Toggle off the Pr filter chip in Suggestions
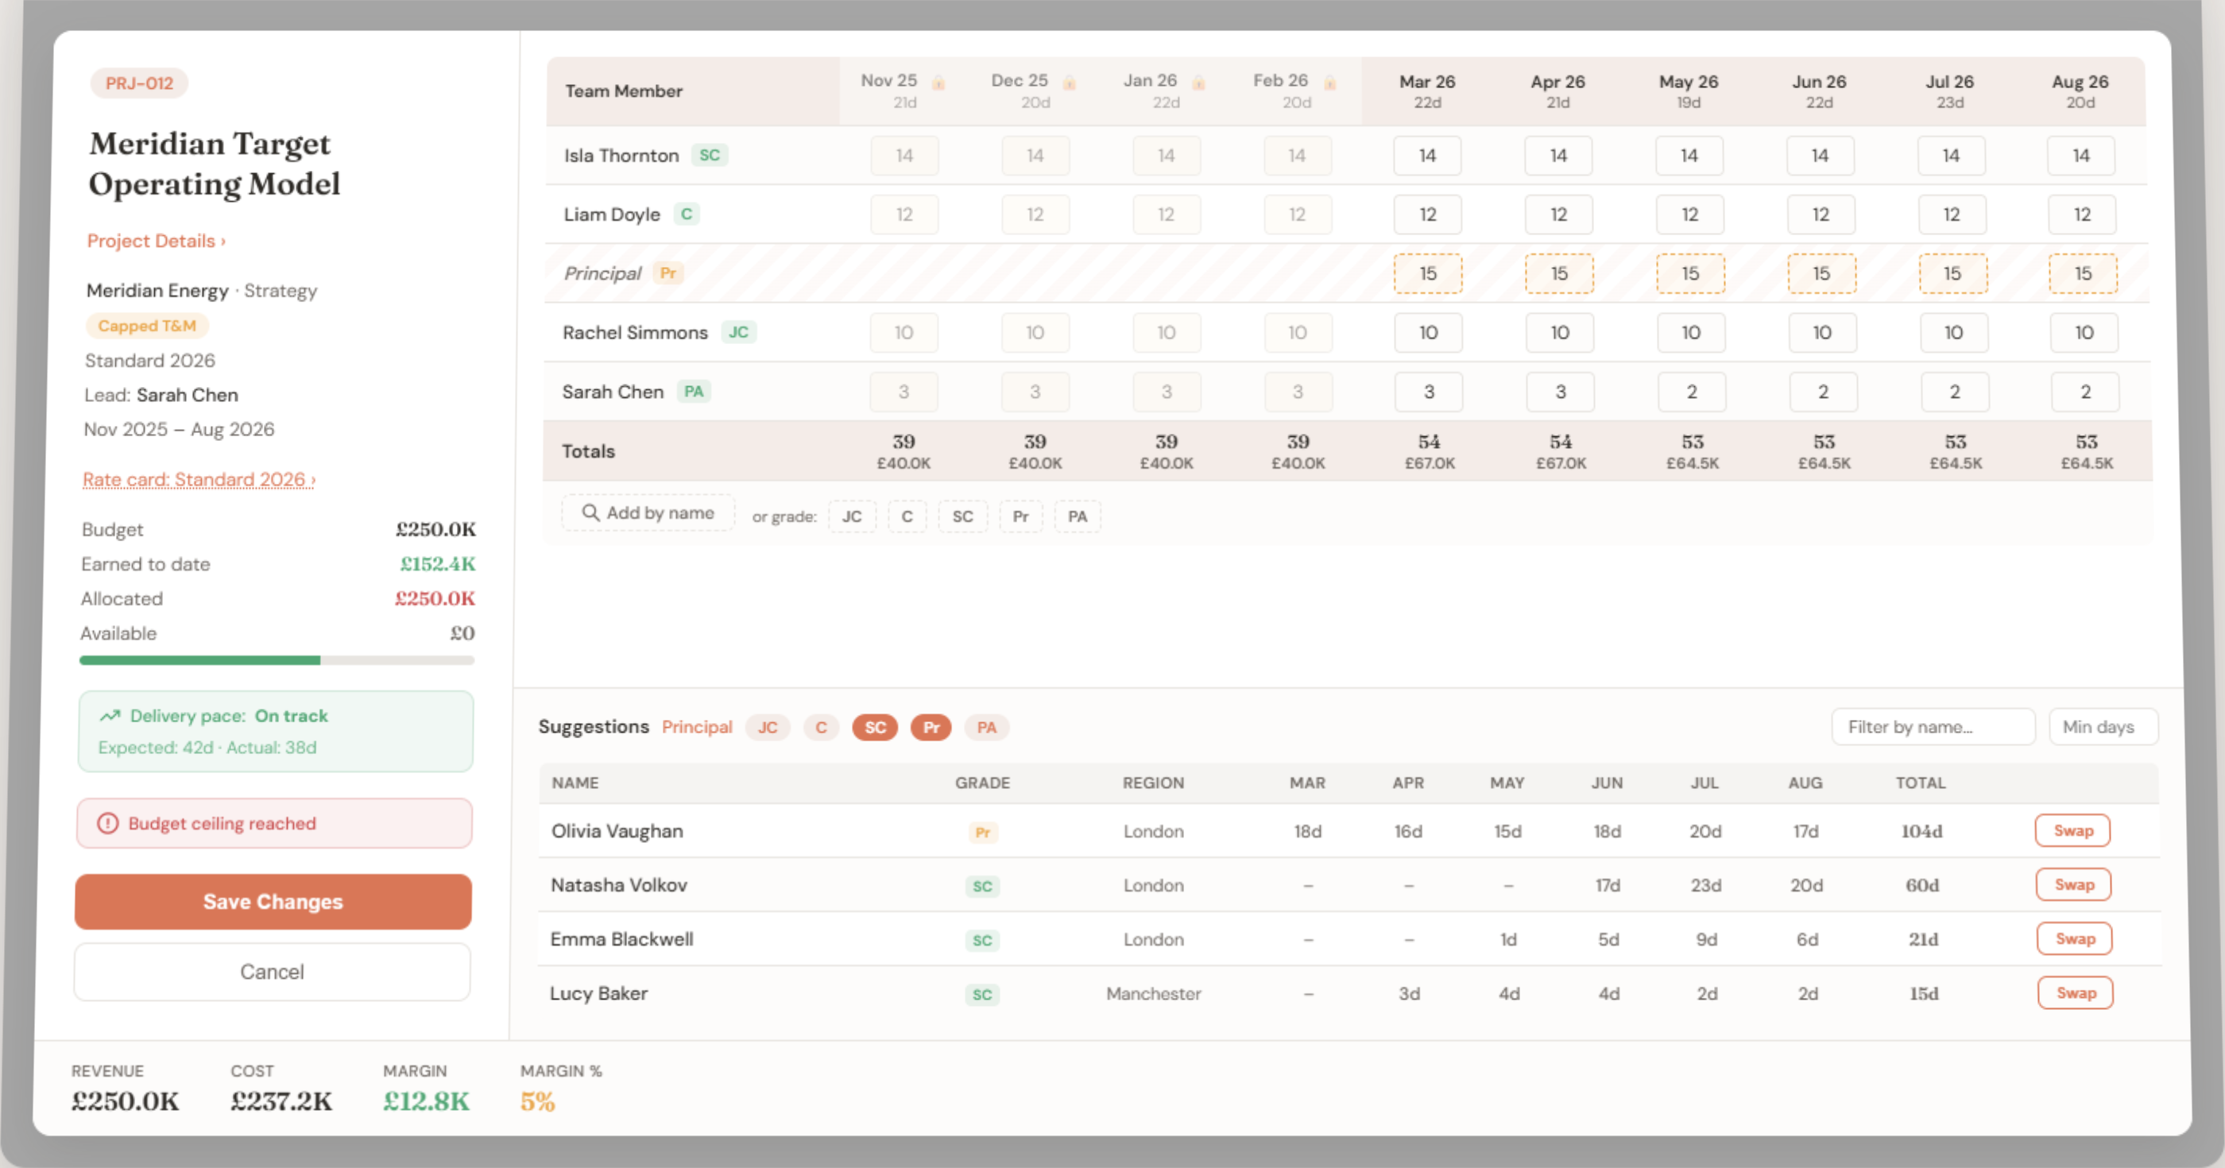This screenshot has width=2225, height=1168. (931, 727)
